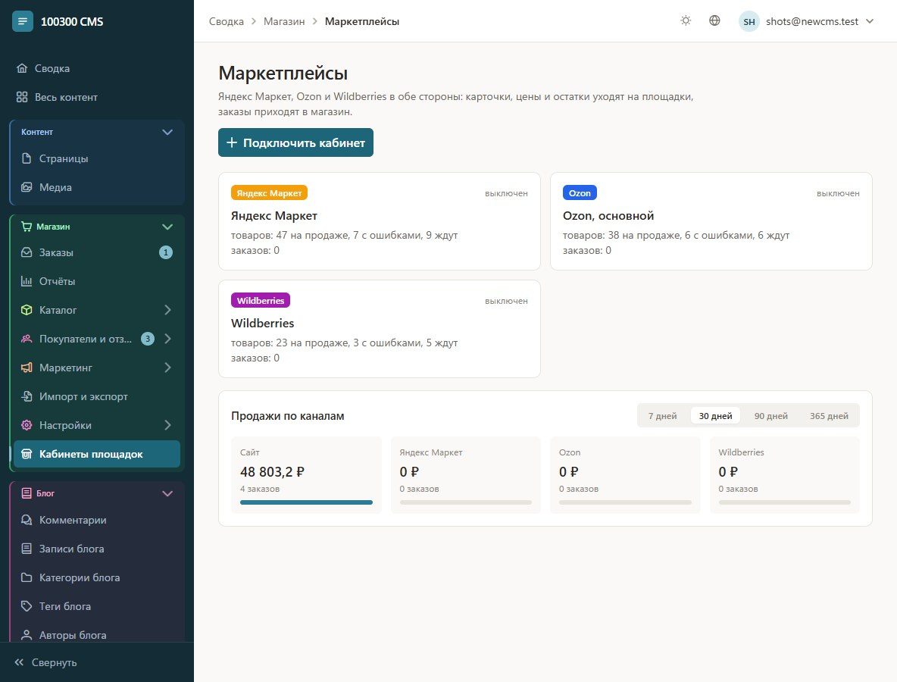Click the Отчёты chart icon

(x=27, y=281)
